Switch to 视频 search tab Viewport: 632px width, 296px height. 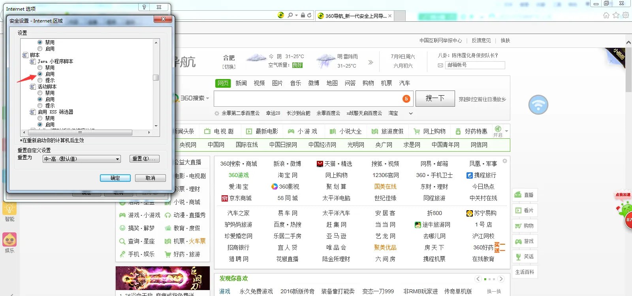[x=259, y=83]
